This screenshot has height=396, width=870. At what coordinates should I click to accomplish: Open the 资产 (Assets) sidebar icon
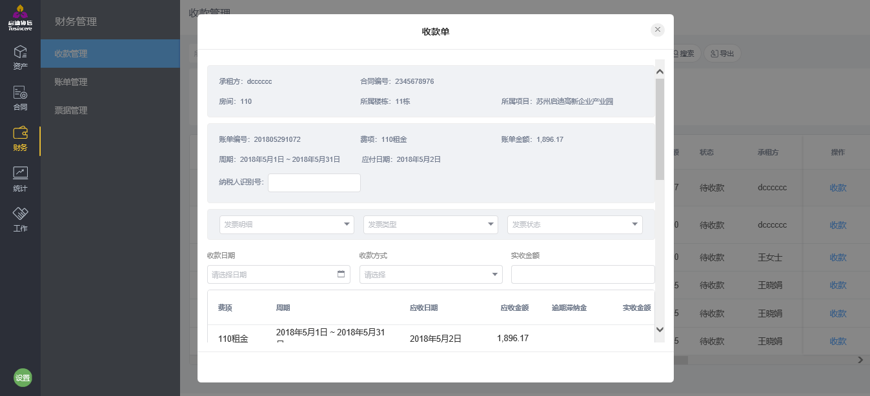click(x=20, y=57)
